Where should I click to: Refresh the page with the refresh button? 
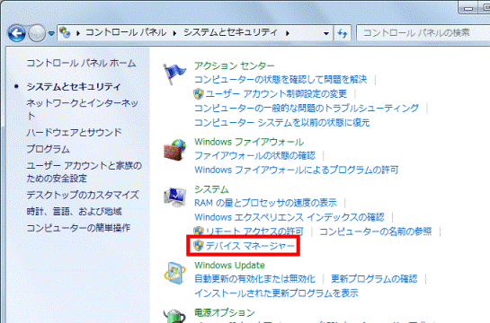coord(343,33)
